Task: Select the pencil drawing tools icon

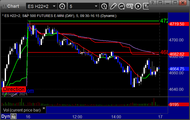Action: coord(113,6)
